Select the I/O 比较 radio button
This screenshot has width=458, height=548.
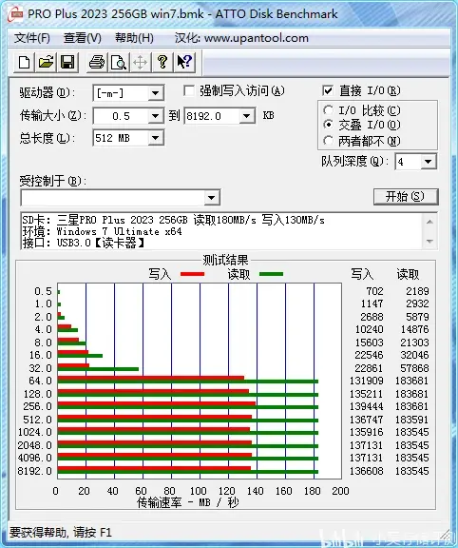(328, 110)
